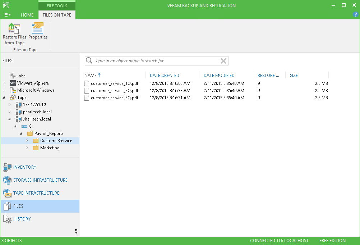Click file icon of customer_service_3Q.pdf
Viewport: 360px width, 245px height.
[87, 98]
